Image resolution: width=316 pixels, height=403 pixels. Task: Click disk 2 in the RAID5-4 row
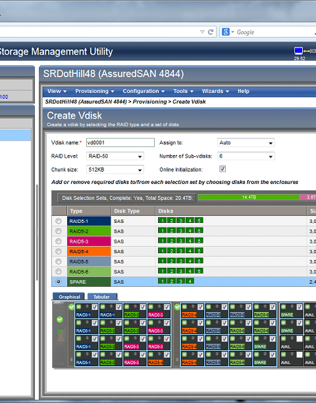point(171,251)
